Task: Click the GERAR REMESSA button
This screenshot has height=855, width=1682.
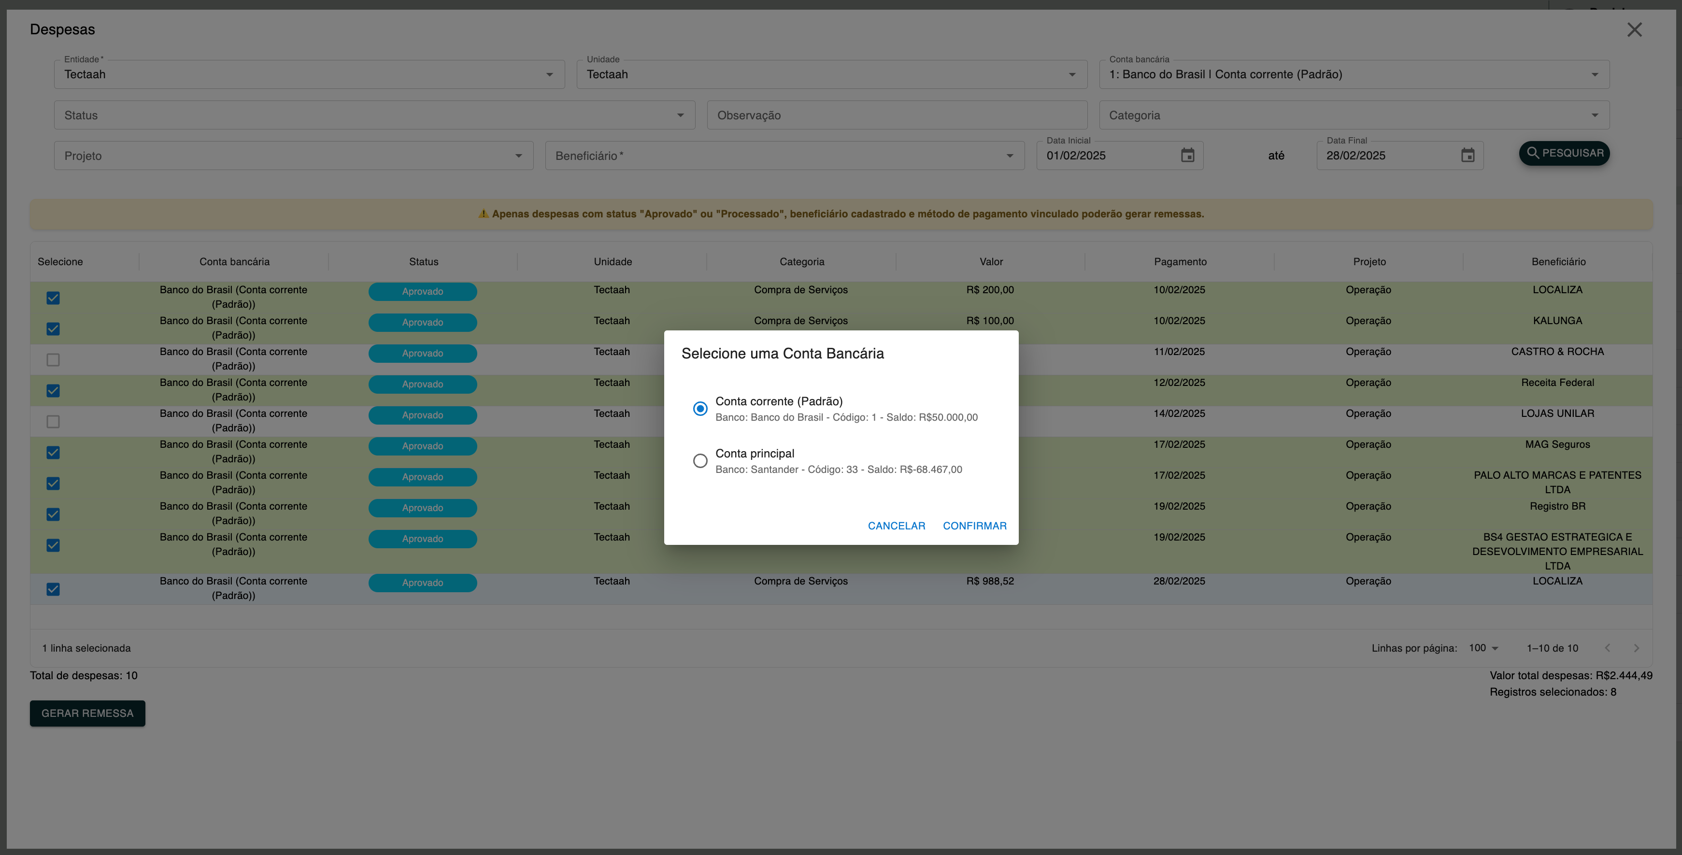Action: (87, 713)
